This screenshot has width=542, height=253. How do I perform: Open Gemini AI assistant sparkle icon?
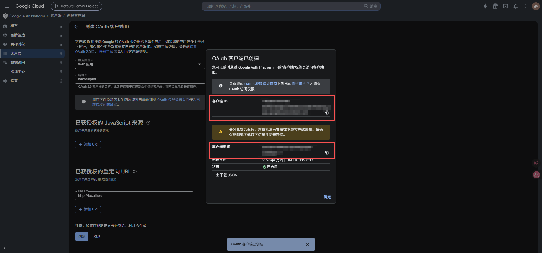tap(485, 6)
